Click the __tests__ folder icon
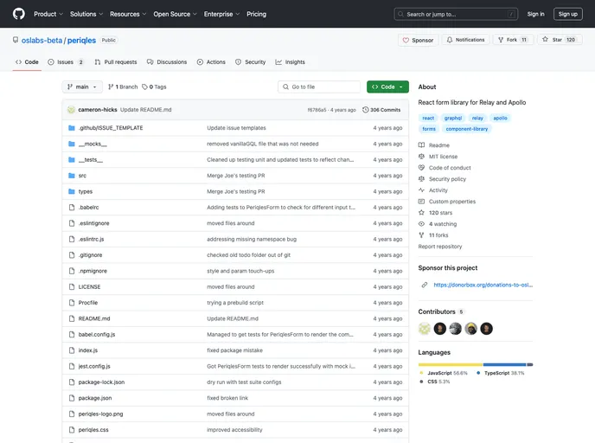This screenshot has height=443, width=595. pyautogui.click(x=71, y=160)
